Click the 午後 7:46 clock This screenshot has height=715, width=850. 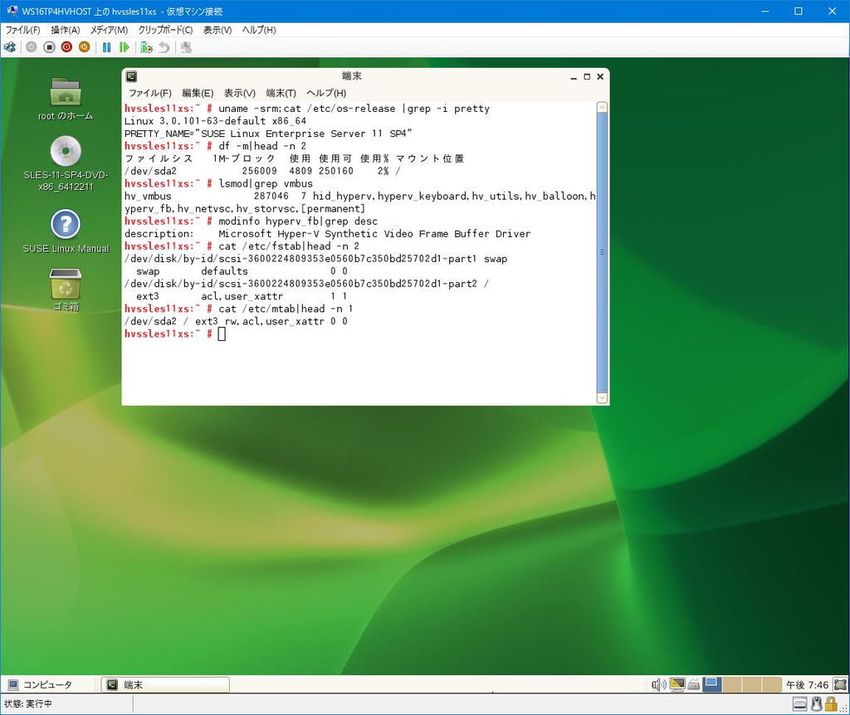[x=807, y=684]
